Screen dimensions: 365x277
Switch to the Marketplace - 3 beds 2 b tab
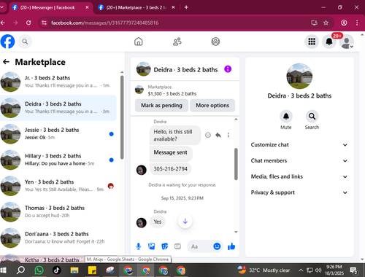click(137, 7)
